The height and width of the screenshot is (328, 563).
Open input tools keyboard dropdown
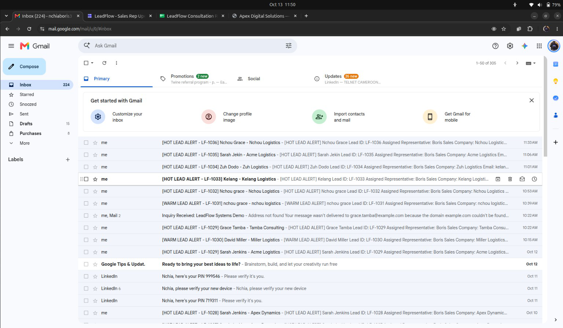pyautogui.click(x=531, y=63)
